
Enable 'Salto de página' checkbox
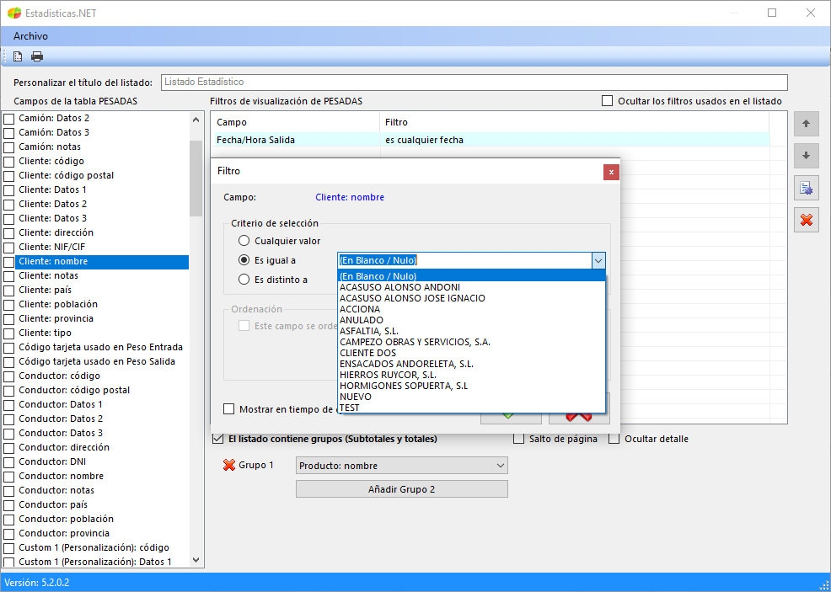coord(519,439)
